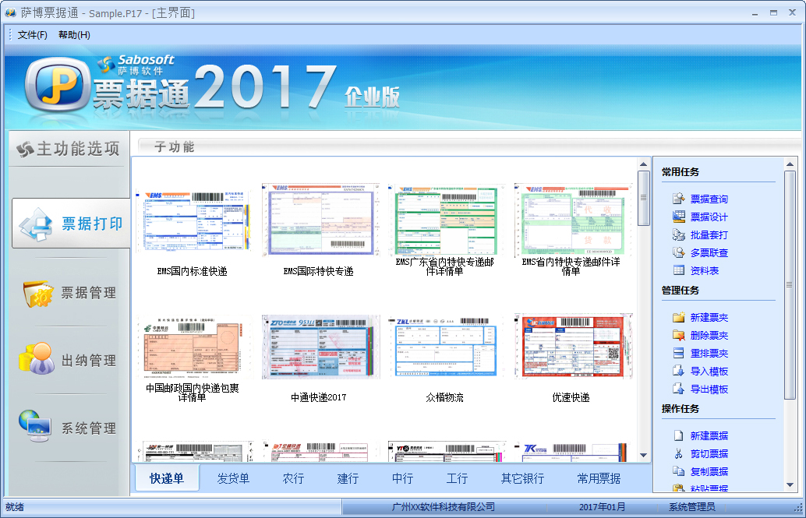Export a template via 导出模板
This screenshot has width=806, height=518.
pyautogui.click(x=710, y=389)
